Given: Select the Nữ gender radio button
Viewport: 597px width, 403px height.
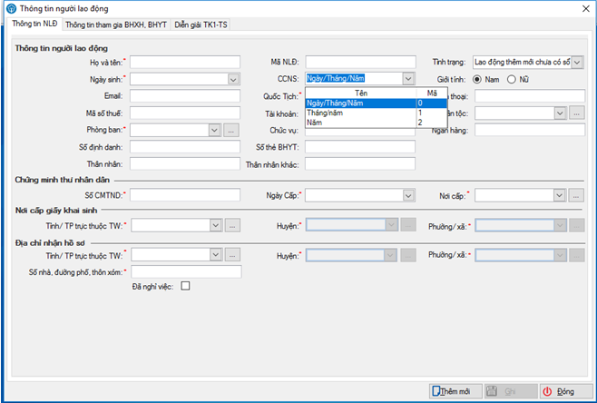Looking at the screenshot, I should pyautogui.click(x=512, y=79).
